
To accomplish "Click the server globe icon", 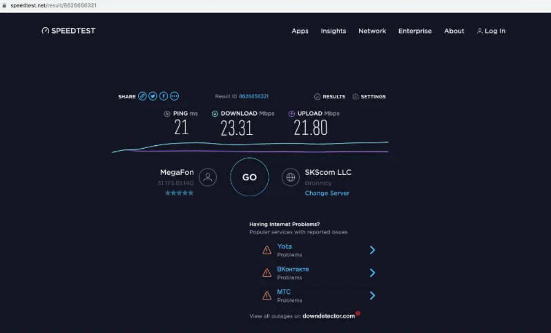I will [290, 178].
